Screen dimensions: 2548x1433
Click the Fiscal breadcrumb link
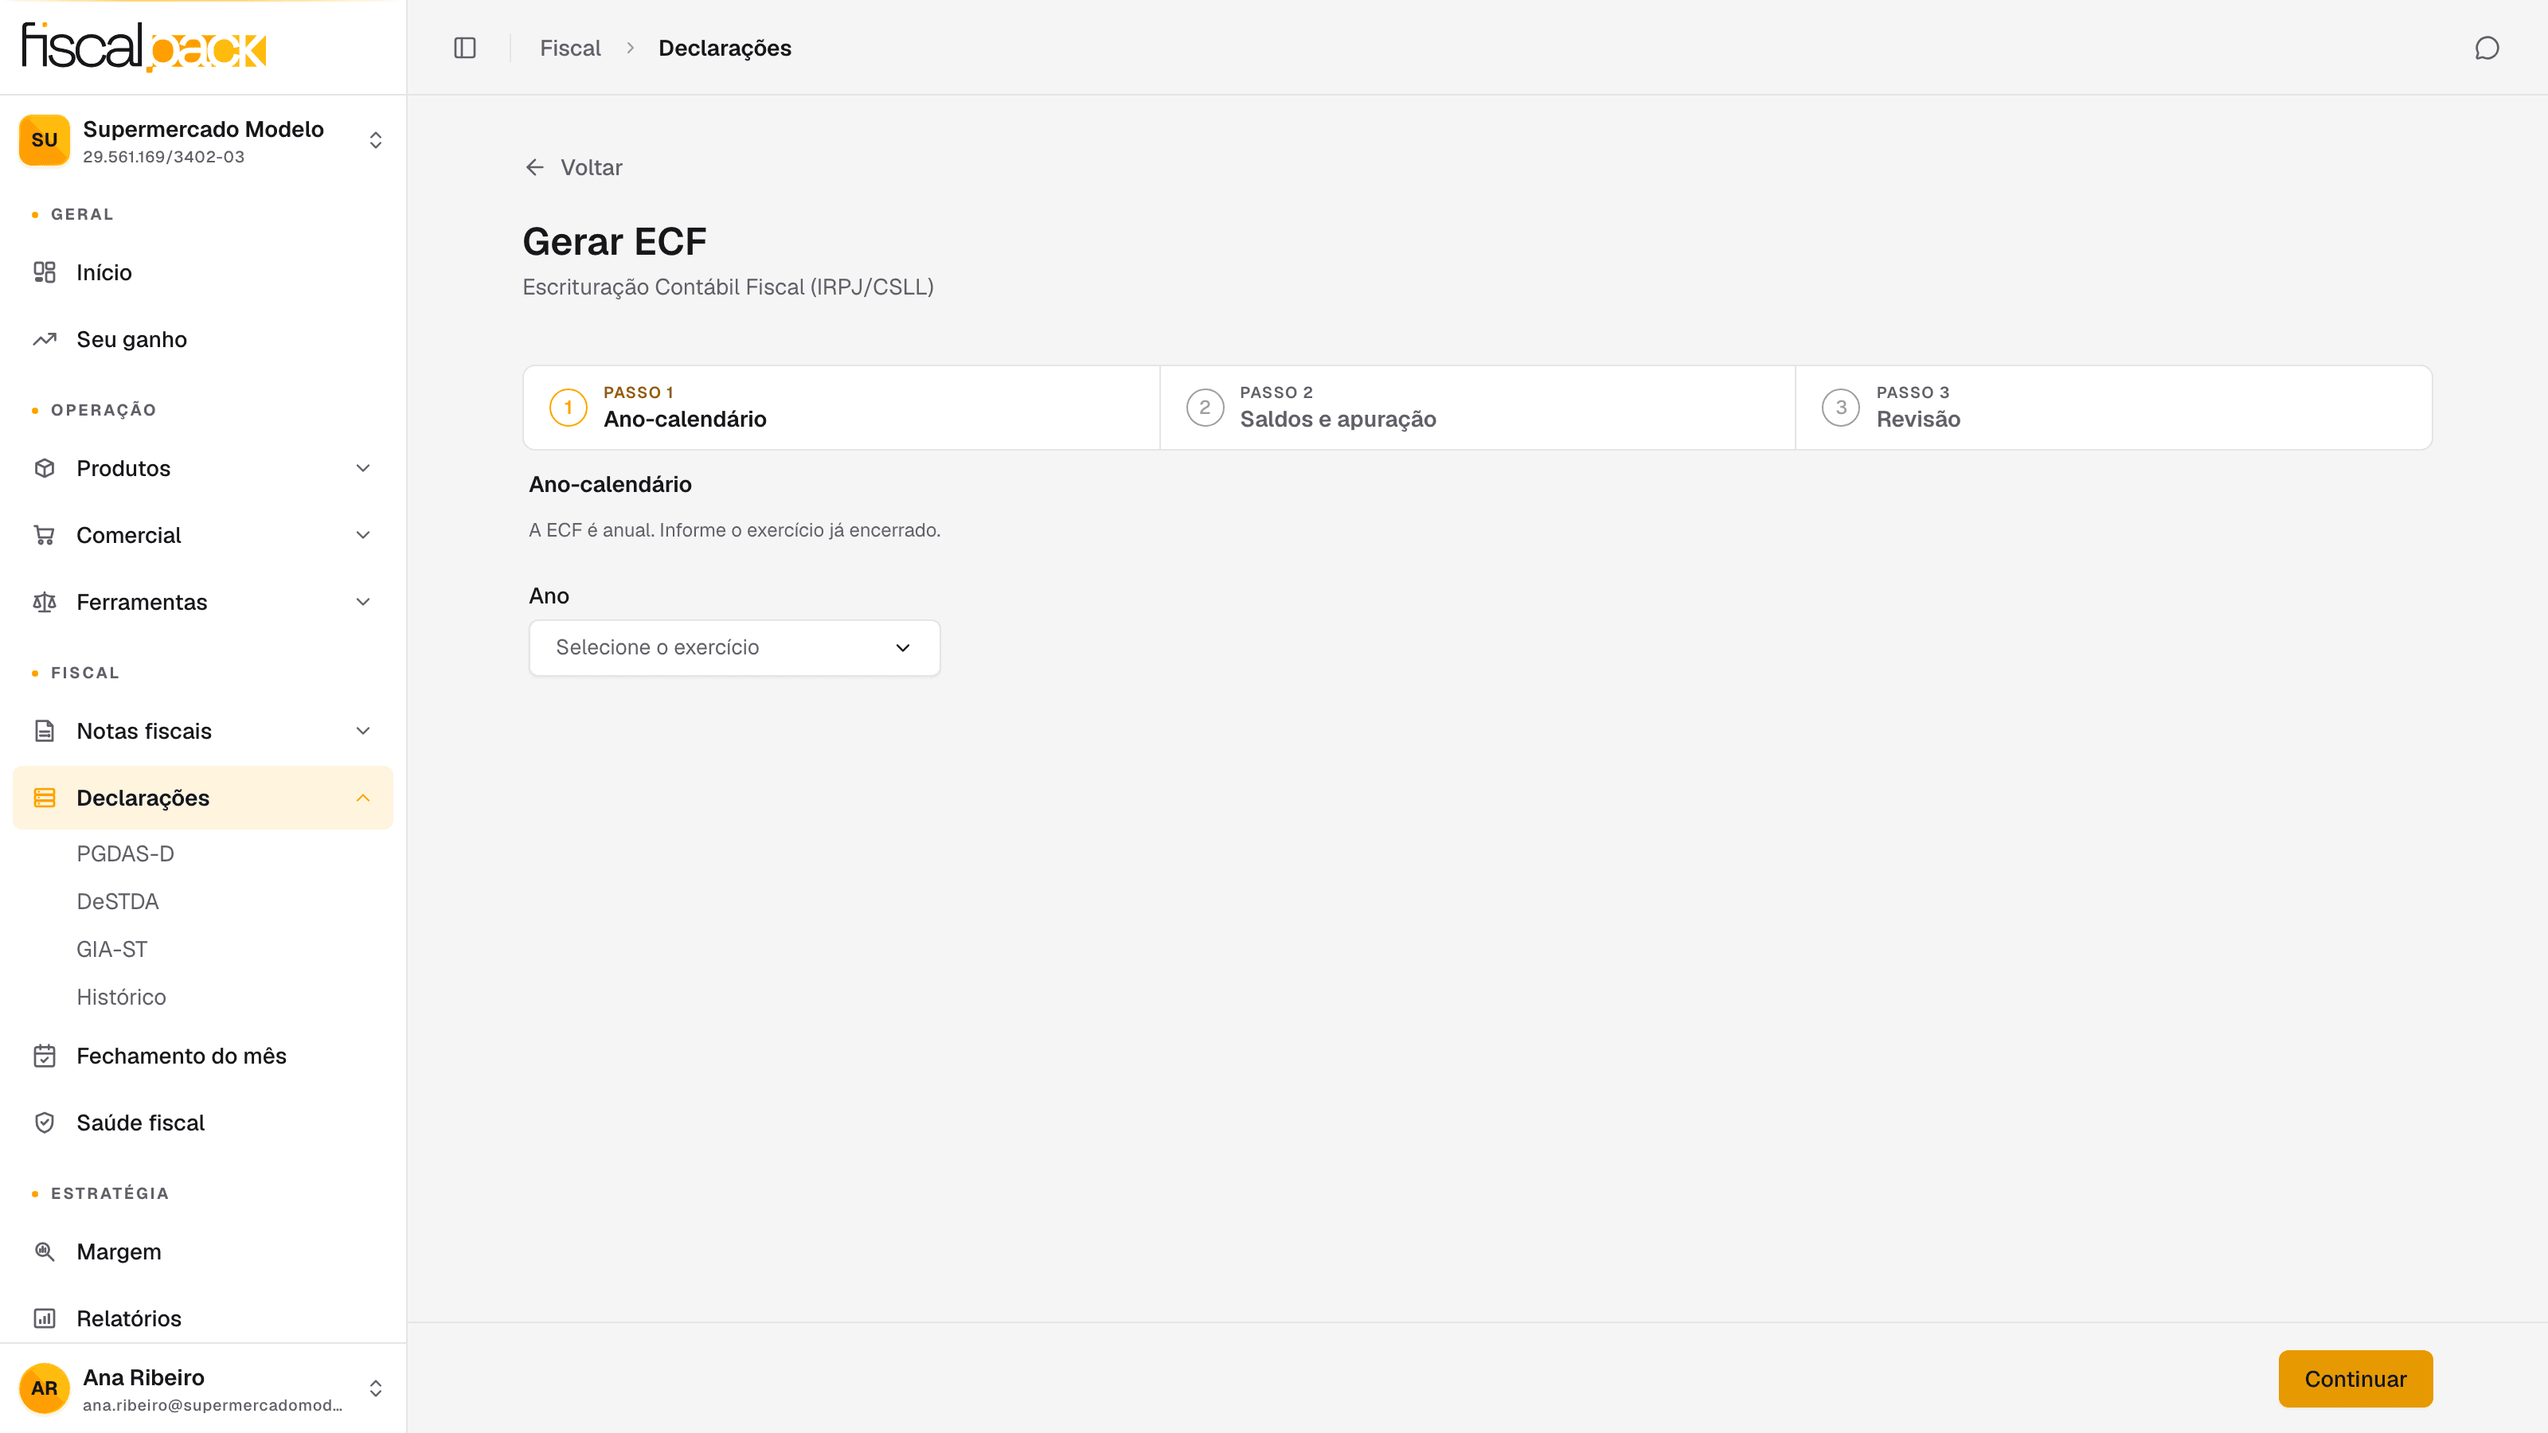pyautogui.click(x=570, y=48)
